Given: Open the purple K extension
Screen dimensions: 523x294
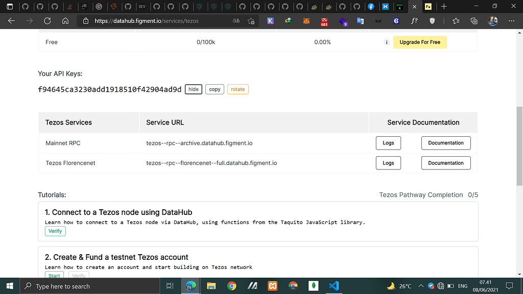Looking at the screenshot, I should [x=271, y=20].
